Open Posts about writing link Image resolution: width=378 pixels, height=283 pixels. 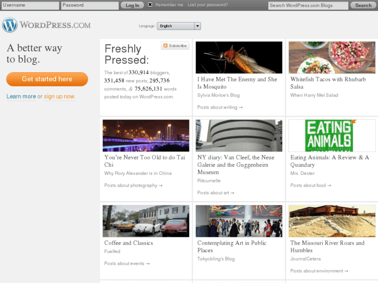220,107
